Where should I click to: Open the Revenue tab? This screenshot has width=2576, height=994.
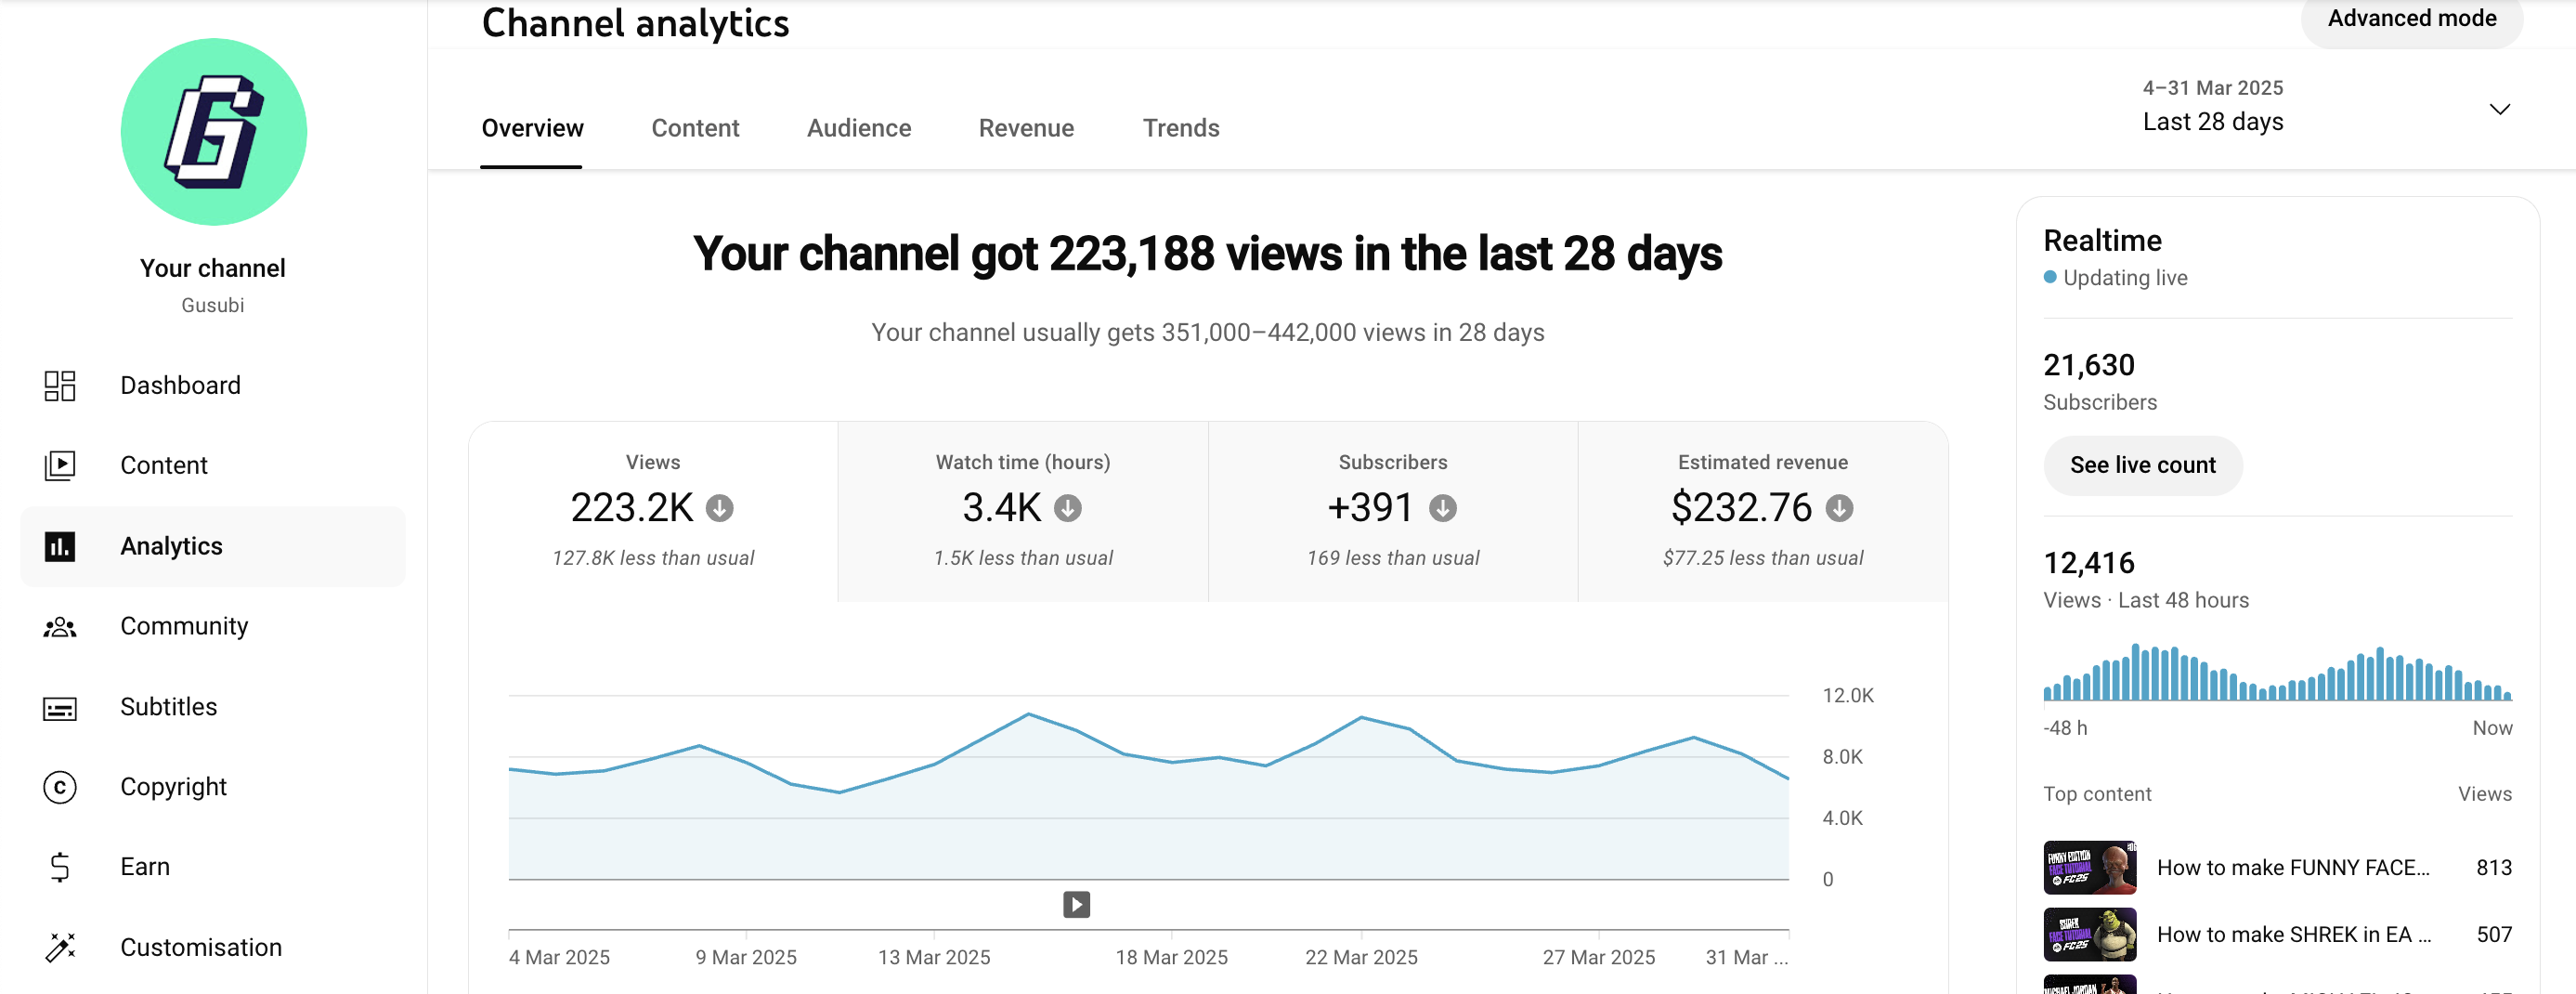(x=1025, y=128)
